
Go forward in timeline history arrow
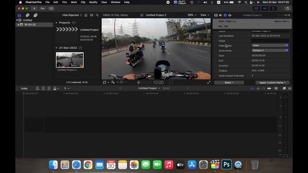tap(188, 88)
